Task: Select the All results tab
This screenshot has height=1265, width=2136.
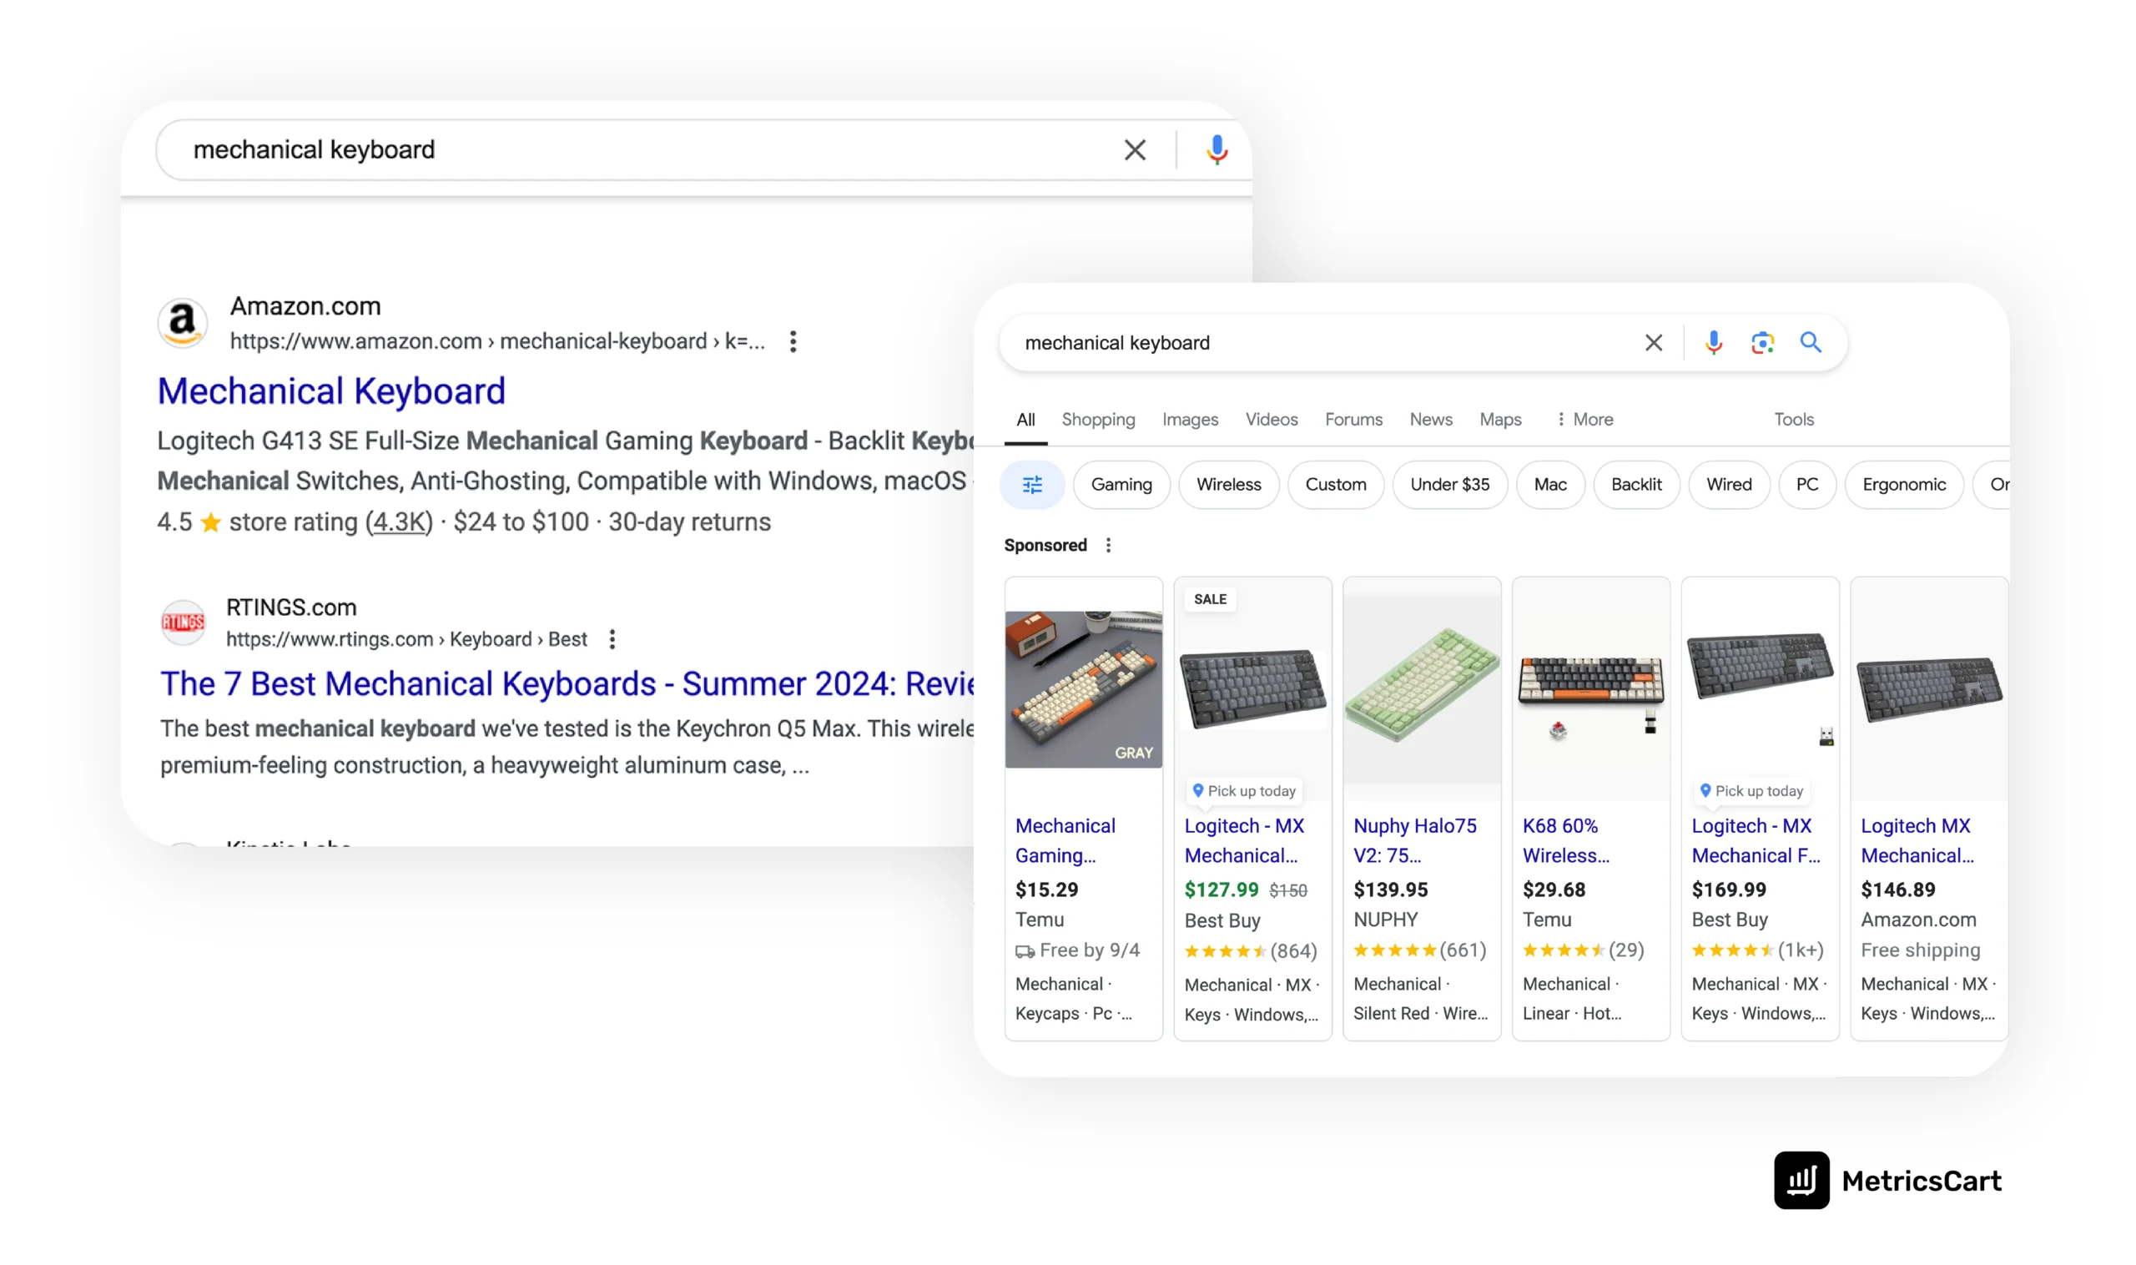Action: click(x=1025, y=420)
